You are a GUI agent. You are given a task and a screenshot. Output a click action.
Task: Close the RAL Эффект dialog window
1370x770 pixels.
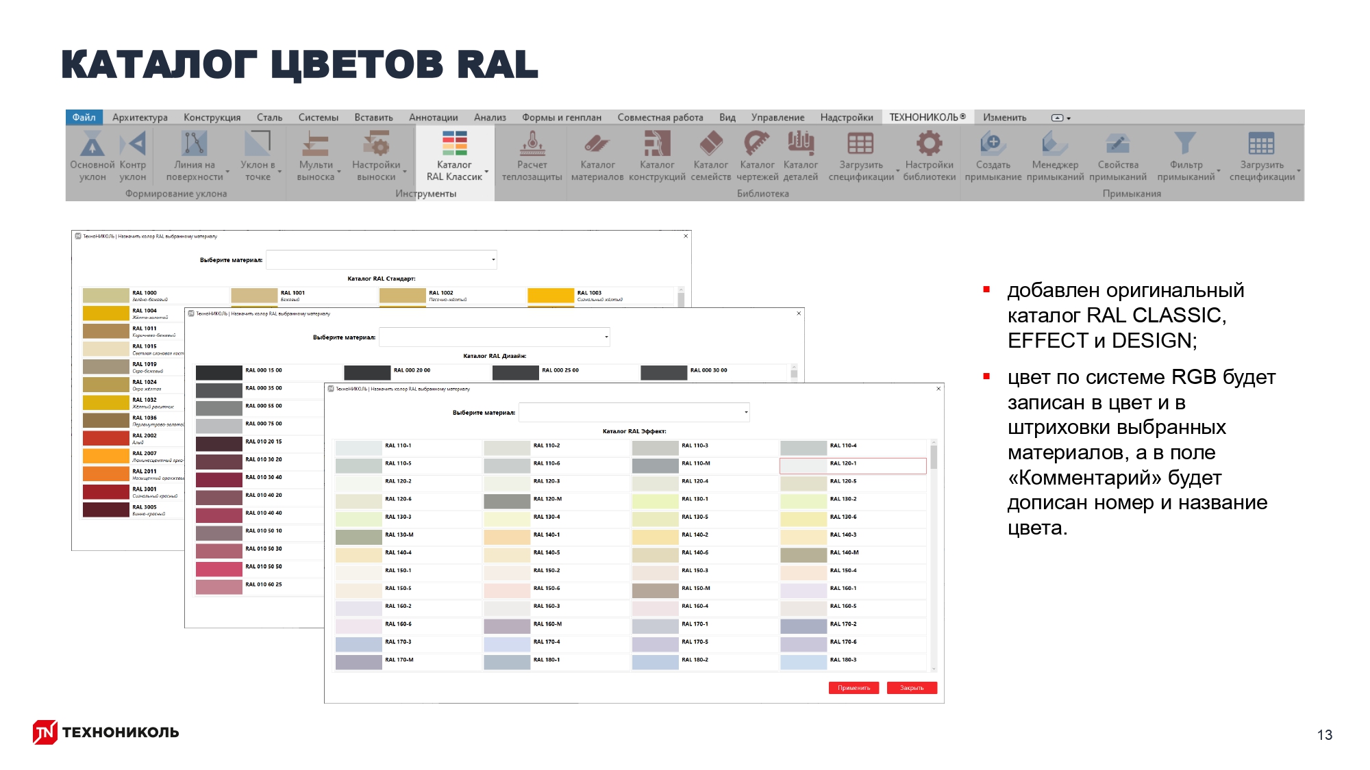click(x=938, y=389)
